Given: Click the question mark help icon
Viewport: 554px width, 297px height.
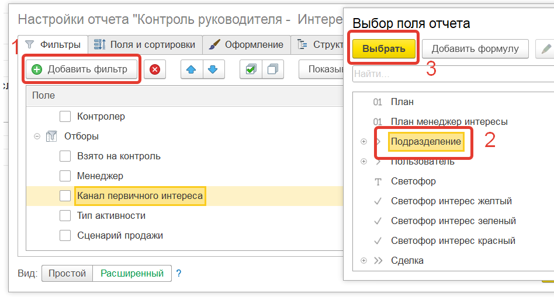Looking at the screenshot, I should (179, 273).
